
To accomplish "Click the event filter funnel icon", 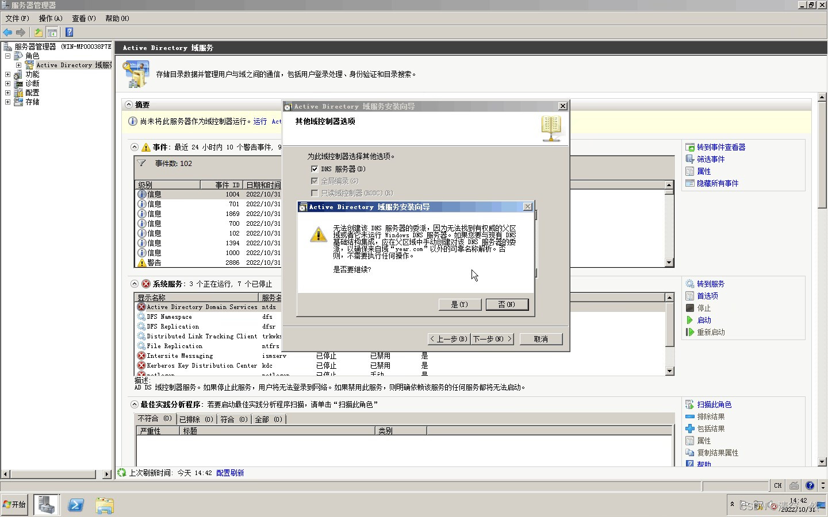I will coord(141,163).
